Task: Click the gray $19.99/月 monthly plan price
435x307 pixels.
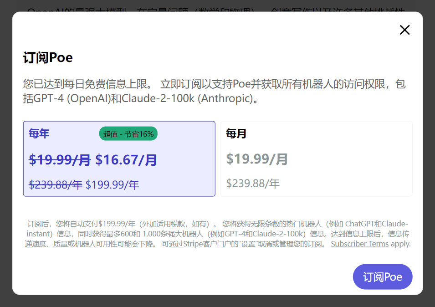Action: (257, 159)
